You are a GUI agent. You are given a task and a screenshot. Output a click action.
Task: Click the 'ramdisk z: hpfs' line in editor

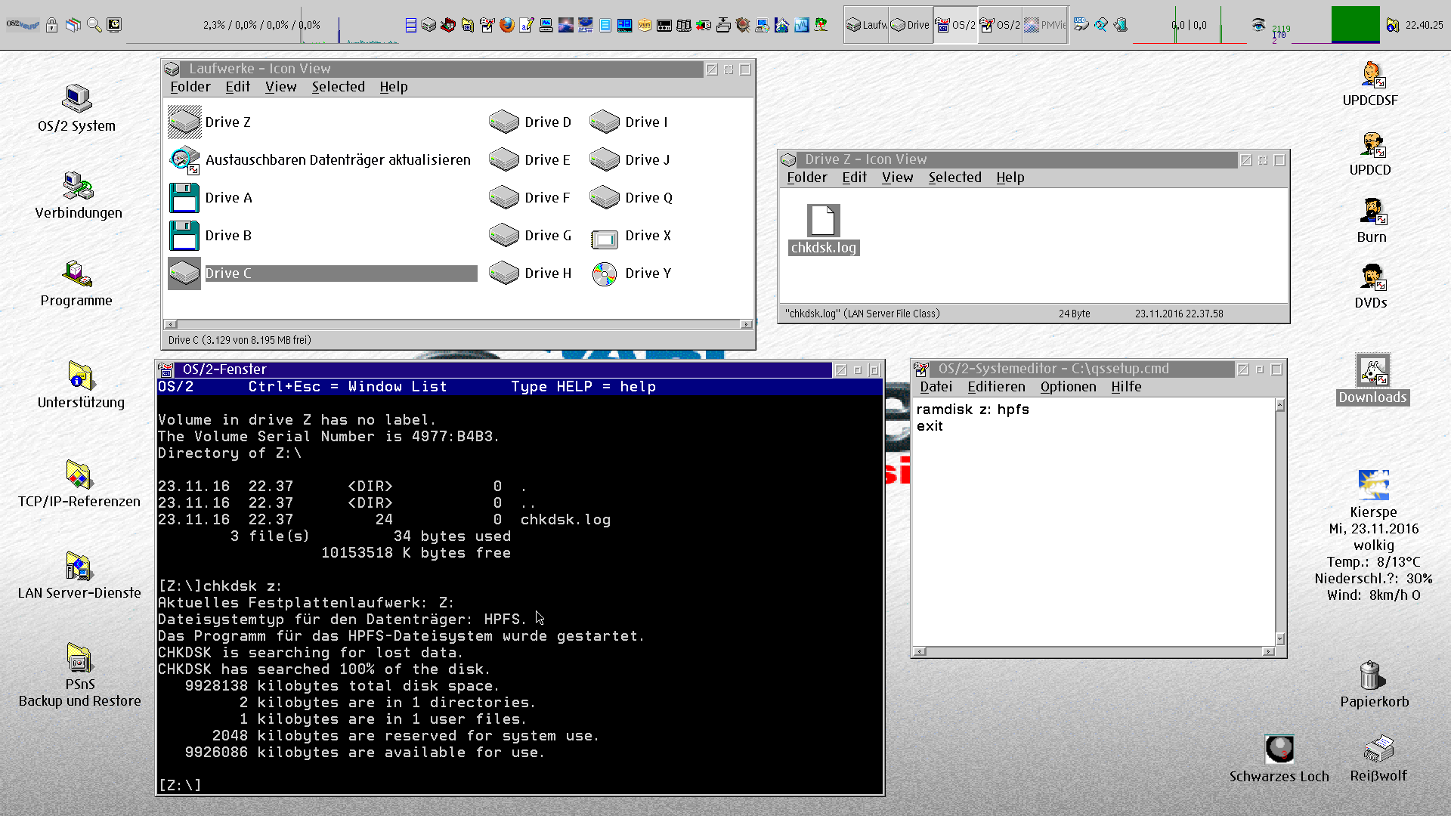[973, 410]
